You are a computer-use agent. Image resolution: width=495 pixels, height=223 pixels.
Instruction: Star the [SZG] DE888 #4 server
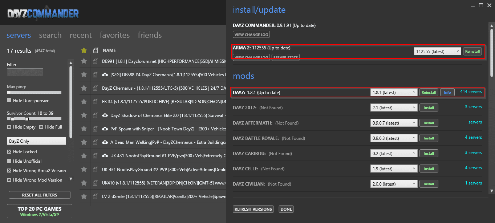coord(84,74)
